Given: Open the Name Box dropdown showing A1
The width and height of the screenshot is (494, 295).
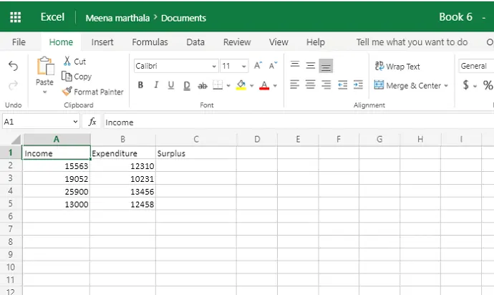Looking at the screenshot, I should (x=75, y=122).
